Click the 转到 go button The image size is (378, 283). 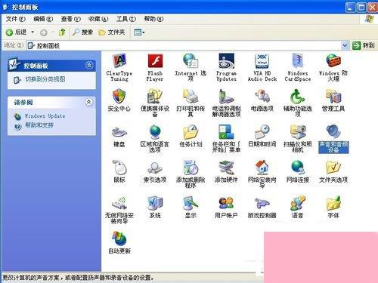coord(364,45)
